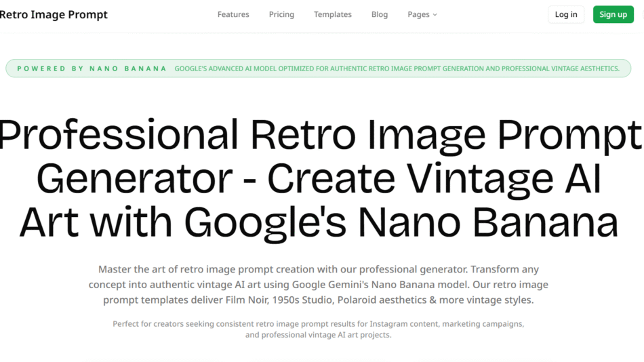Screen dimensions: 644x362
Task: Open the Features nav item
Action: coord(233,14)
